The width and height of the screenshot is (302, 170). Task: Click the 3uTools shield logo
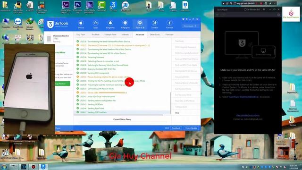[x=50, y=25]
